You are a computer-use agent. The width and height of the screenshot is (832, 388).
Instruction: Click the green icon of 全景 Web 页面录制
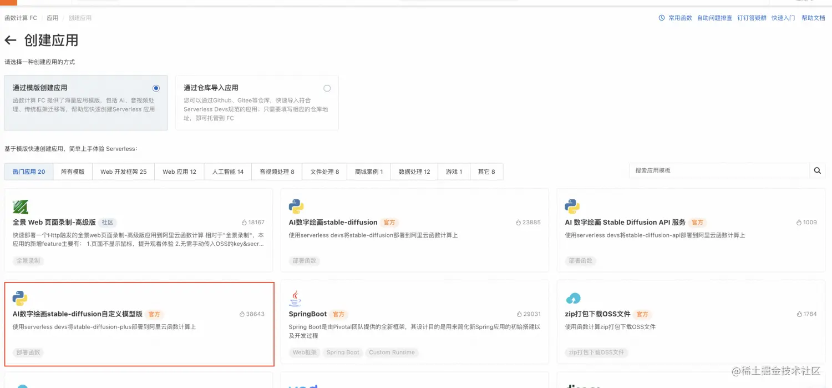click(21, 206)
